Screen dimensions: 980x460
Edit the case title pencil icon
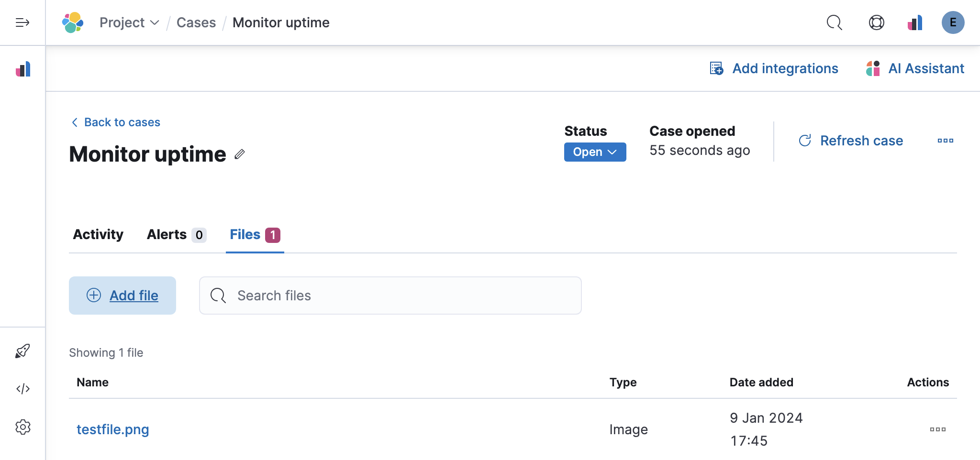click(240, 154)
